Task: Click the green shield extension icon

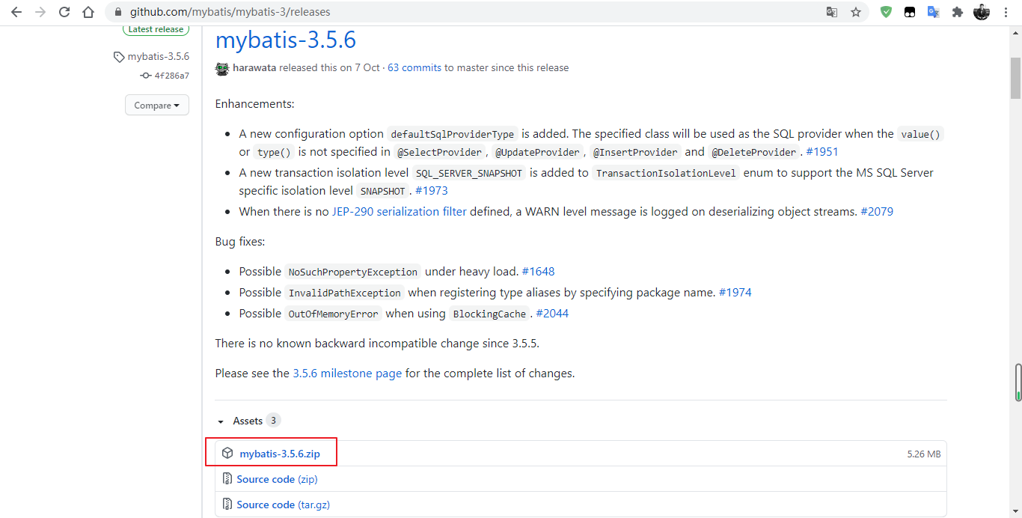Action: [x=886, y=12]
